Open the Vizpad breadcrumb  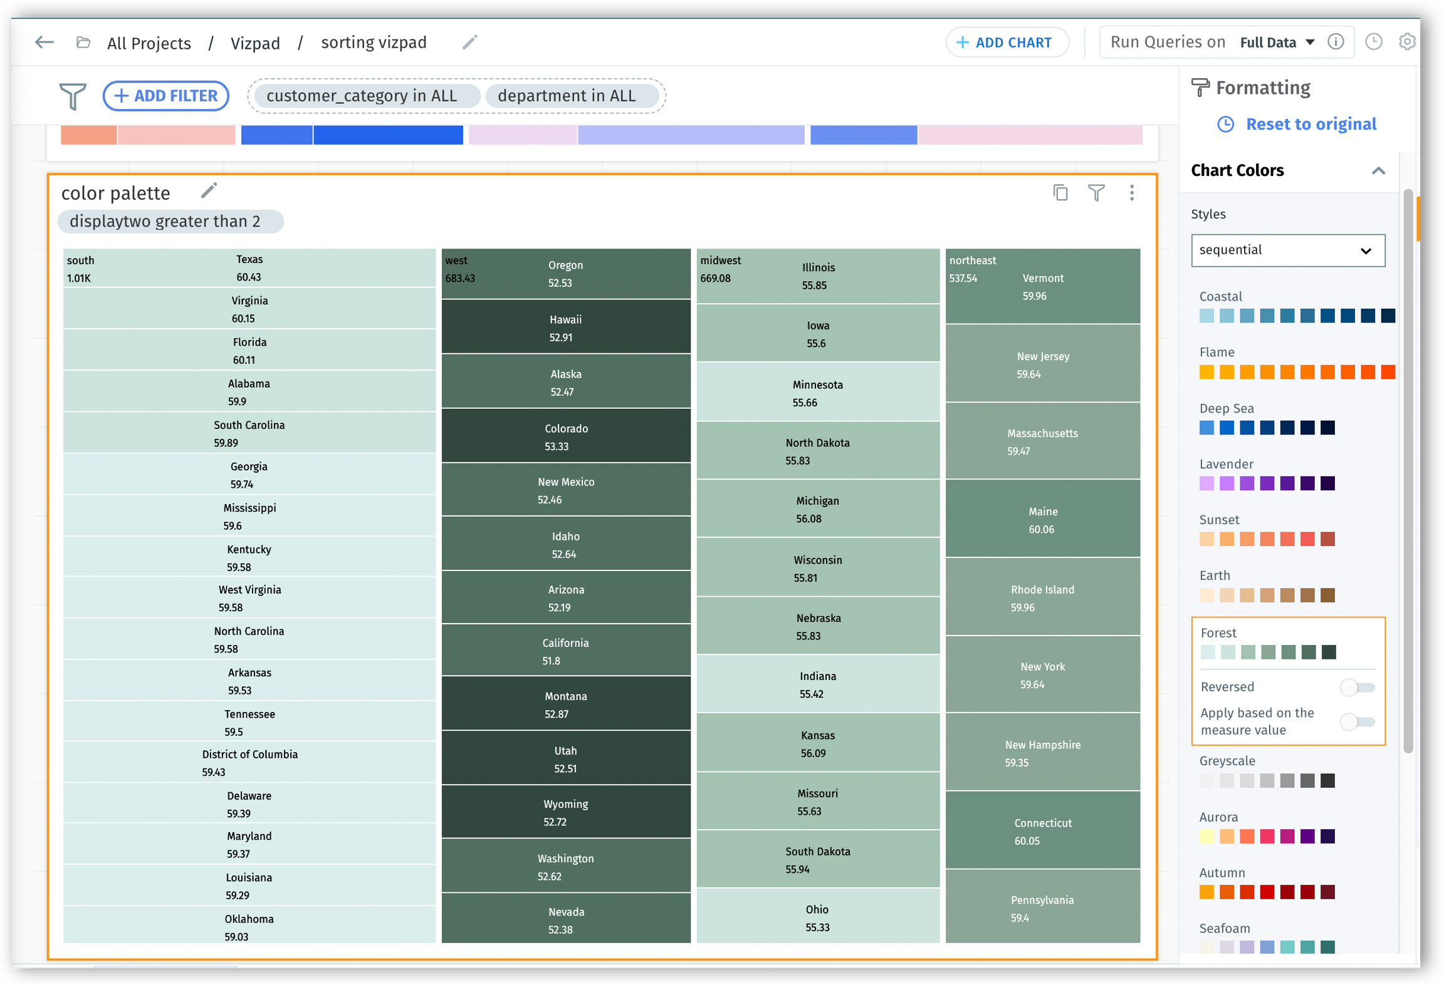coord(255,43)
